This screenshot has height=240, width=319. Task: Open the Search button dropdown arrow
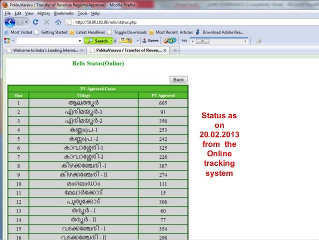111,41
